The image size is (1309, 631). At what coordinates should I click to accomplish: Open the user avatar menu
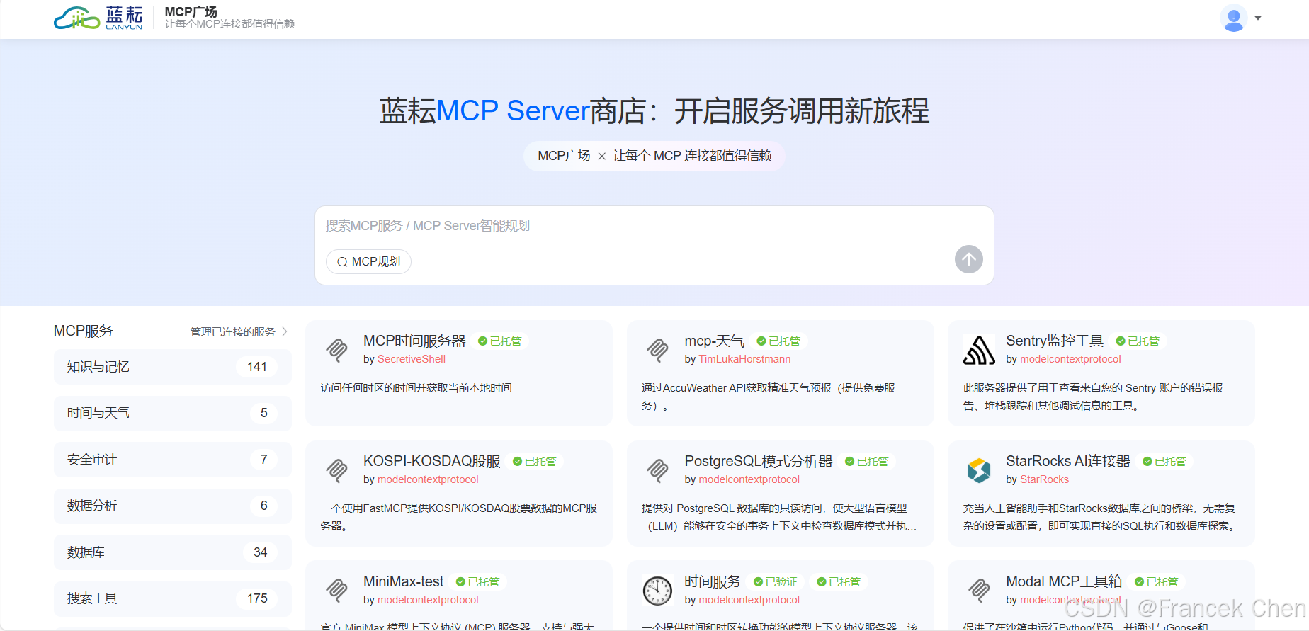coord(1234,18)
